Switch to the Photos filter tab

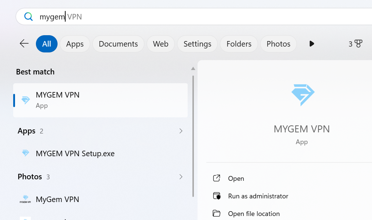click(278, 44)
